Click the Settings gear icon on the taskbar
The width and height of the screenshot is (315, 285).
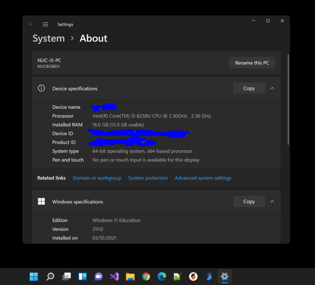click(225, 276)
